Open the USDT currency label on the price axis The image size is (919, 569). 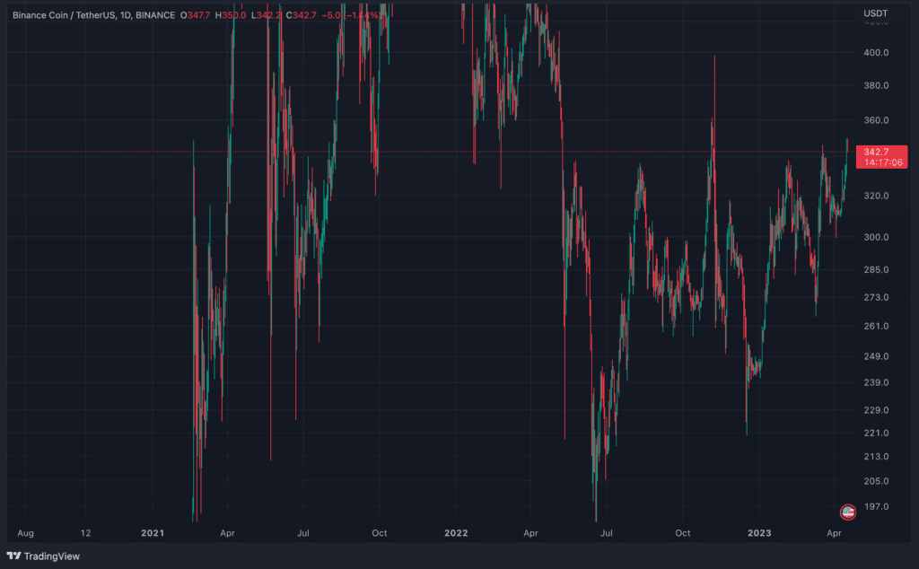click(876, 13)
